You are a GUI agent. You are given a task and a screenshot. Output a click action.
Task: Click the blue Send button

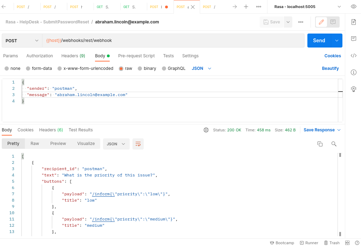pyautogui.click(x=319, y=41)
